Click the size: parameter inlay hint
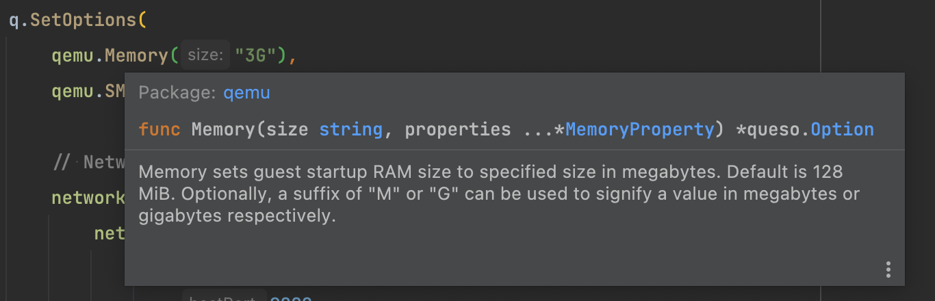Viewport: 935px width, 301px height. (x=206, y=55)
